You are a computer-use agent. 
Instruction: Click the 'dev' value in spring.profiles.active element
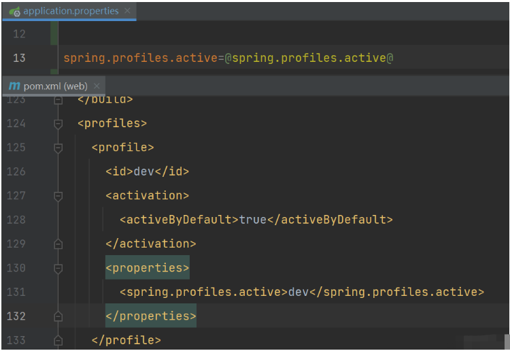click(x=299, y=292)
